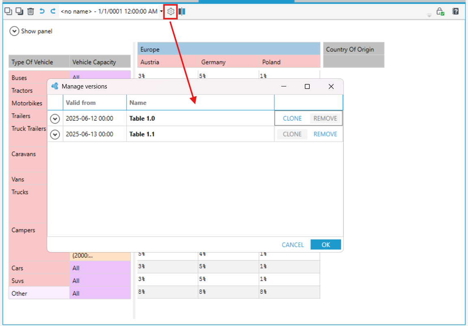Remove the Table 1.1 version
This screenshot has width=468, height=326.
coord(325,134)
